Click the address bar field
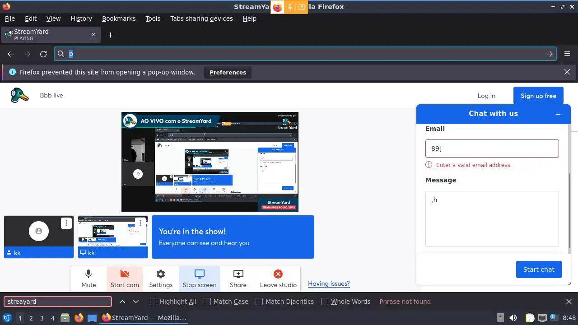Image resolution: width=578 pixels, height=325 pixels. [306, 54]
